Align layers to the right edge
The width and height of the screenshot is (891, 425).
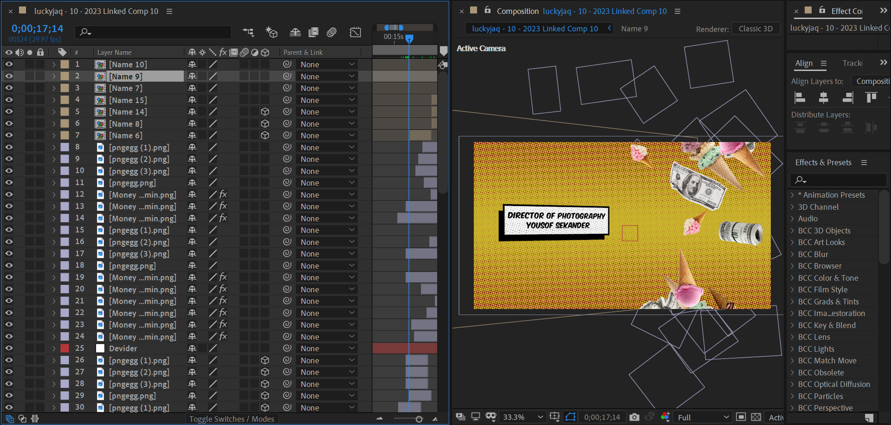pyautogui.click(x=847, y=97)
